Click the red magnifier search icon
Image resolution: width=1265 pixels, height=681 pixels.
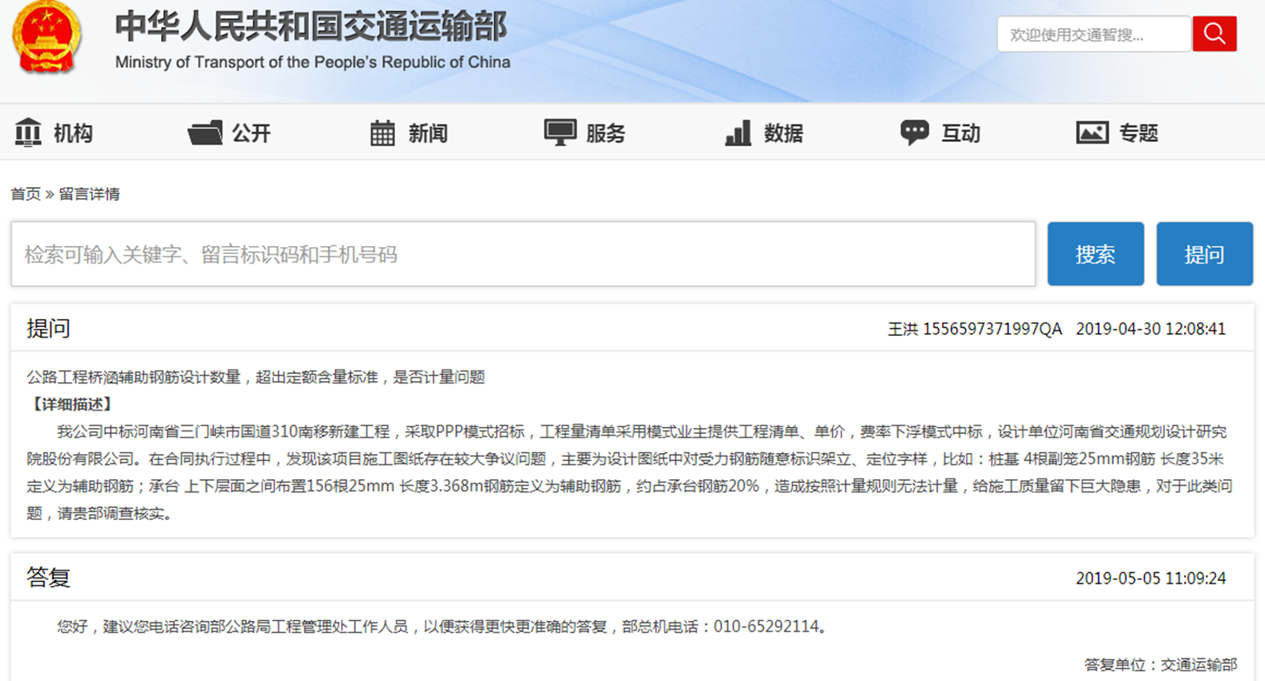click(x=1215, y=34)
